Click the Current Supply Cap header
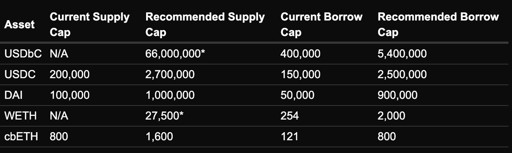 [x=89, y=25]
